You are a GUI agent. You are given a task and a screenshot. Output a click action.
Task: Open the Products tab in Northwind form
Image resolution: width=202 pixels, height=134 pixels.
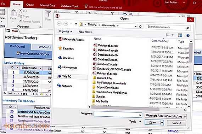45,47
